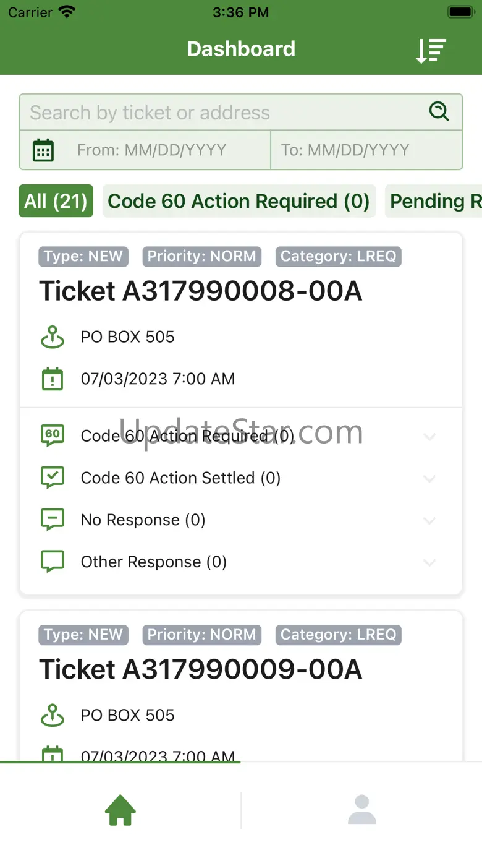
Task: Set the From date field
Action: pyautogui.click(x=151, y=150)
